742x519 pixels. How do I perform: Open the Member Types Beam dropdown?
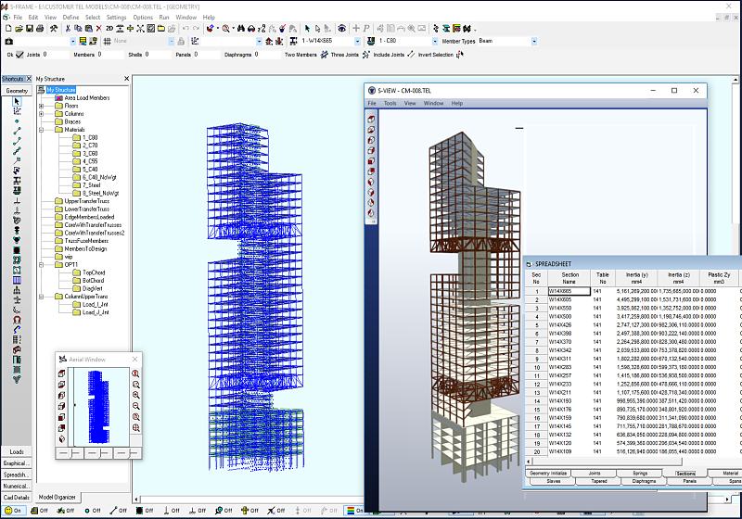click(533, 42)
